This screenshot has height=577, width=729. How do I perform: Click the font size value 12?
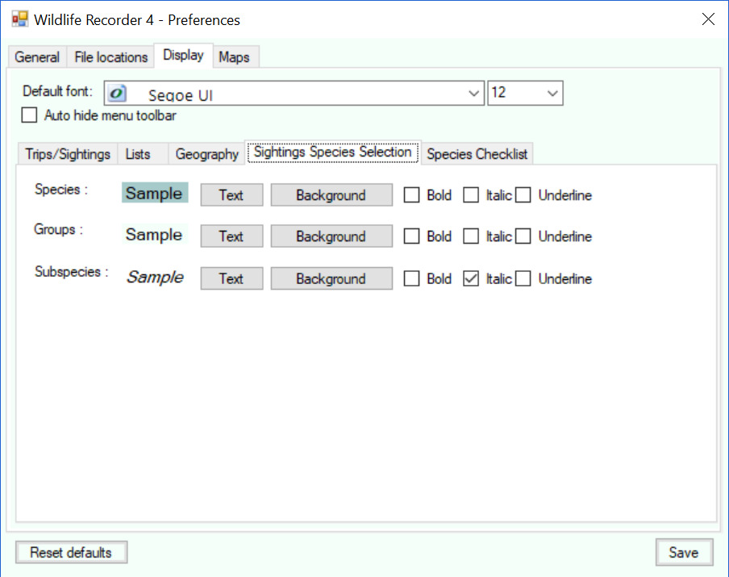[x=498, y=92]
